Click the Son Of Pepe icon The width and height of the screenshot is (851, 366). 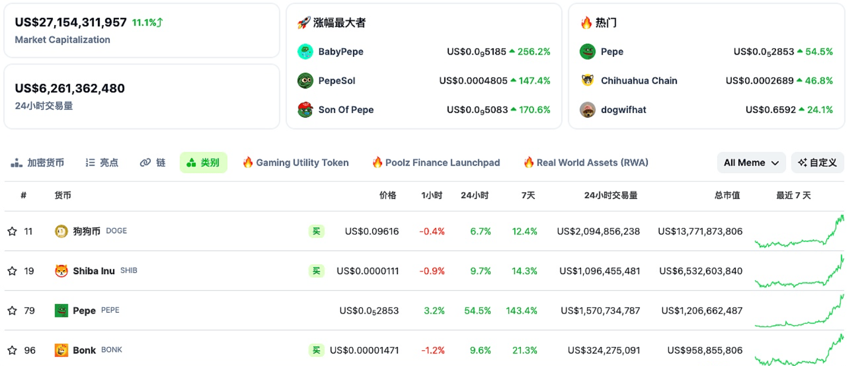[305, 110]
